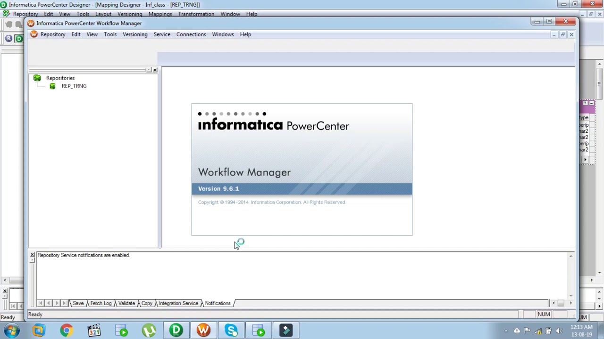Open Workflow Manager Edit menu

[76, 34]
